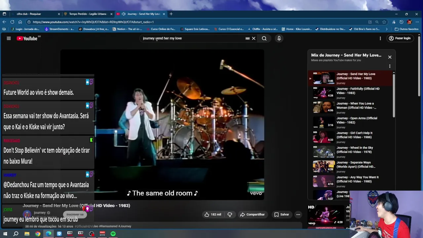
Task: Dislike the Send Her My Love video
Action: pyautogui.click(x=230, y=215)
